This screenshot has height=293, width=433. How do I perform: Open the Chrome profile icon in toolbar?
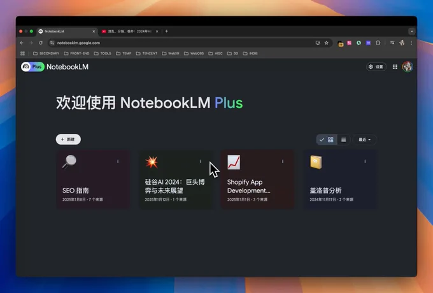(x=402, y=43)
